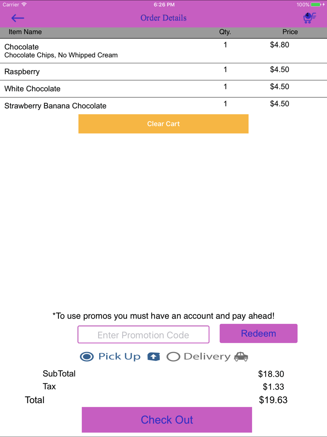Tap the delivery car icon
This screenshot has width=327, height=437.
point(241,357)
